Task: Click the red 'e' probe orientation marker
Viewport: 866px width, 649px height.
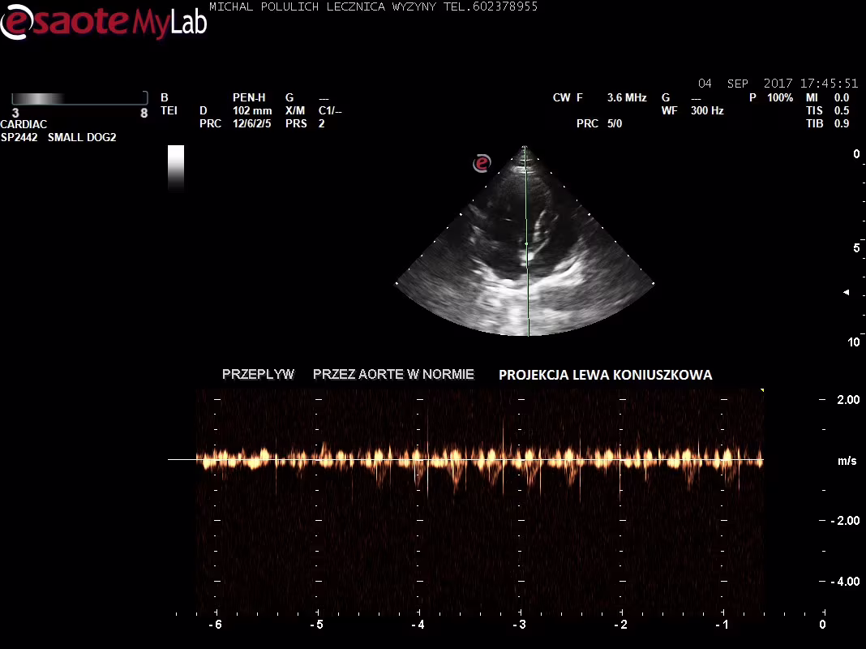Action: 482,163
